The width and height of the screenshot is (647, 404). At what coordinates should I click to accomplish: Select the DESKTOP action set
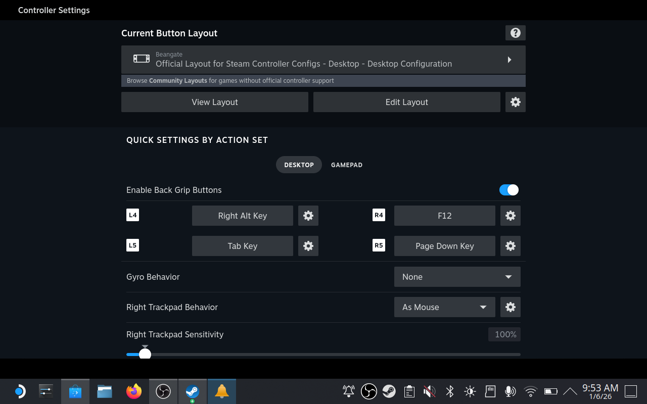pyautogui.click(x=299, y=165)
